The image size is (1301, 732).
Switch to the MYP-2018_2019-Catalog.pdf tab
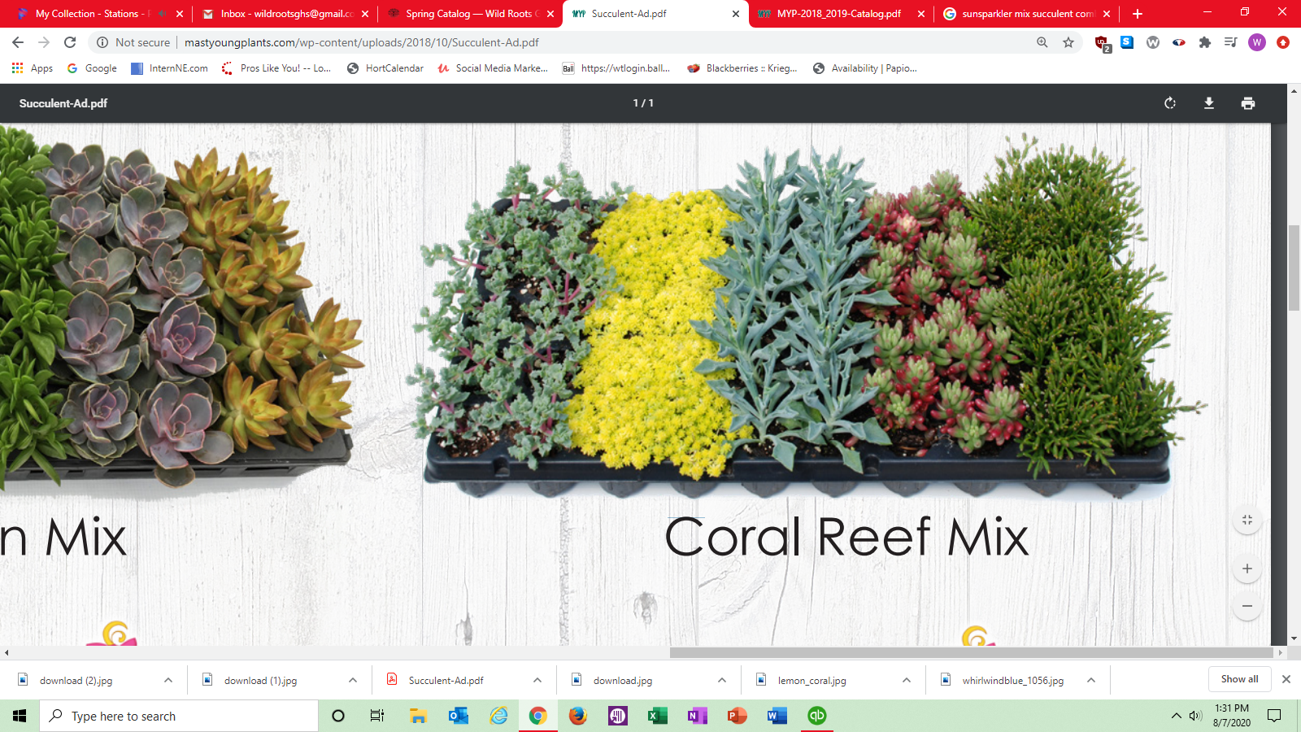tap(838, 14)
